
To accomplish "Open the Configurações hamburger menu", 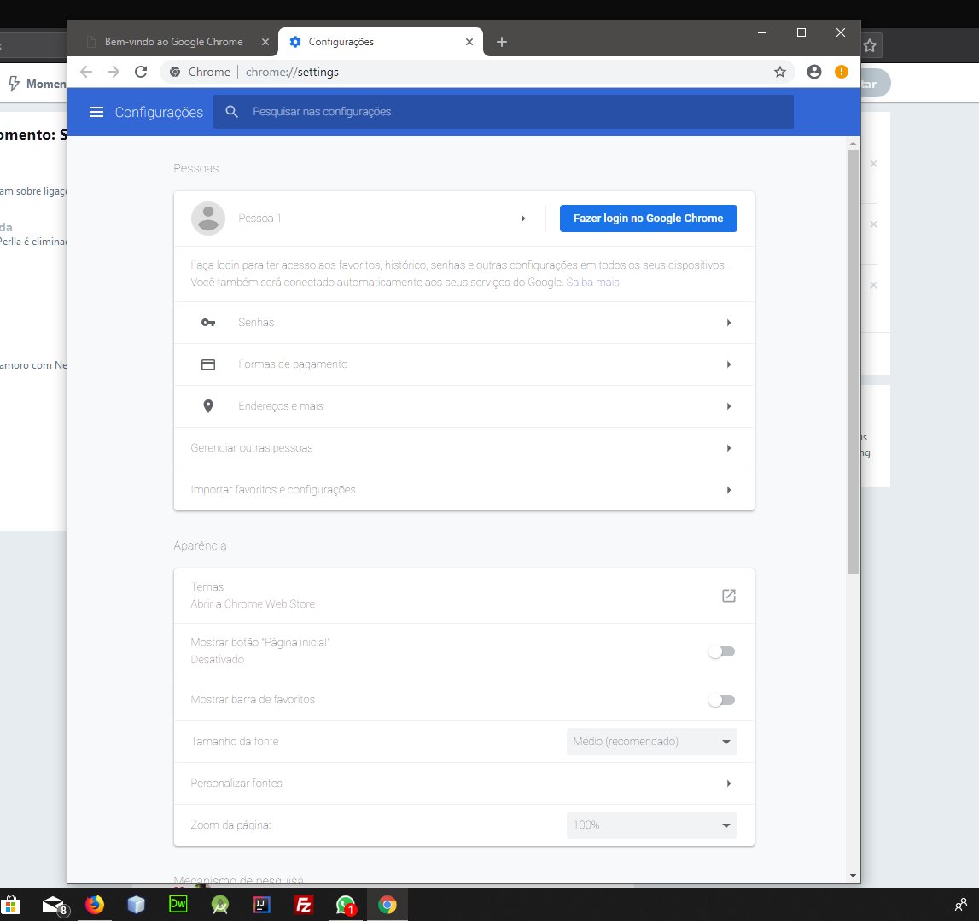I will point(96,112).
